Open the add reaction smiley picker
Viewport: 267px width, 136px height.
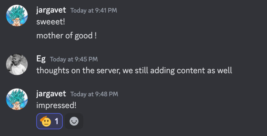click(74, 122)
